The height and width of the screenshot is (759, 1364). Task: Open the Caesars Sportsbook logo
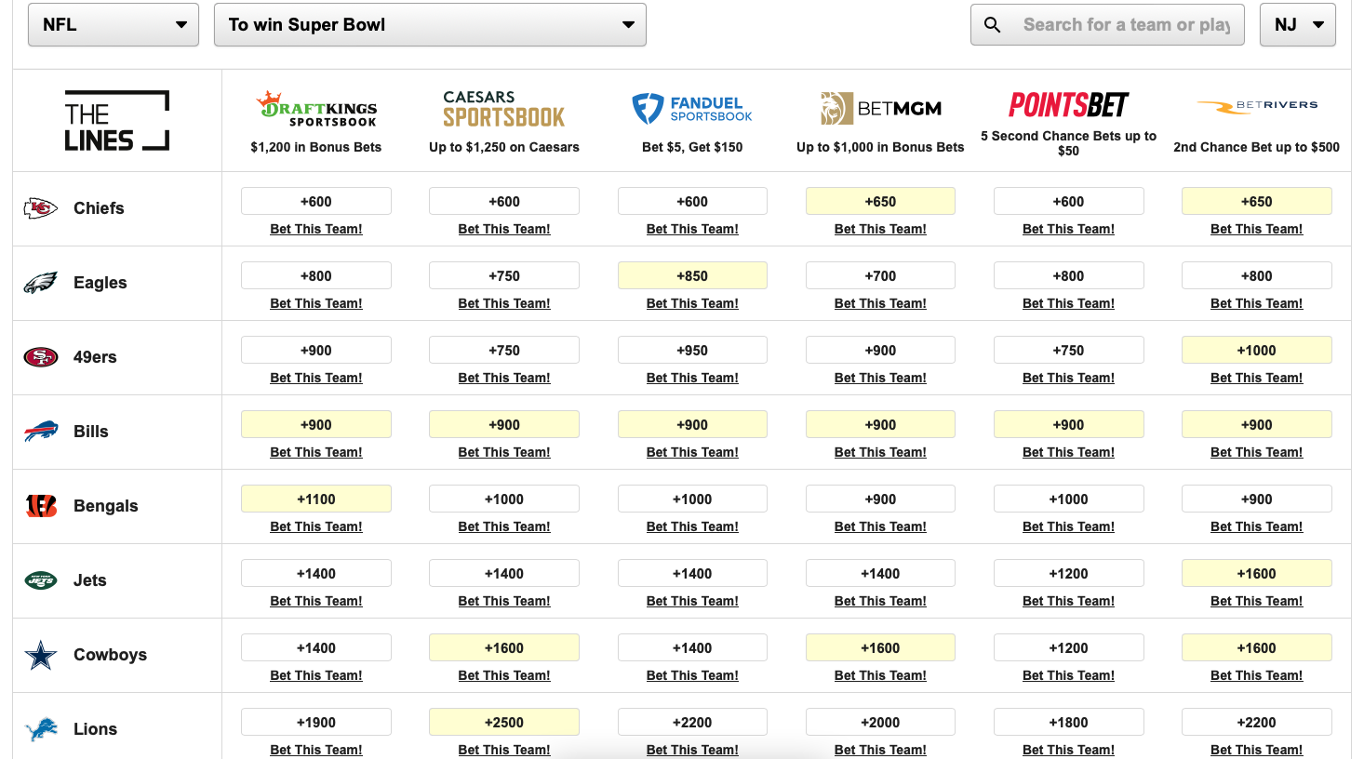tap(504, 109)
